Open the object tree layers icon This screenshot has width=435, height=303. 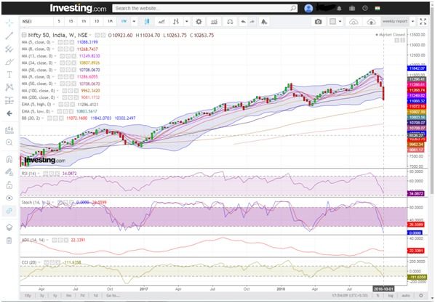click(x=9, y=227)
